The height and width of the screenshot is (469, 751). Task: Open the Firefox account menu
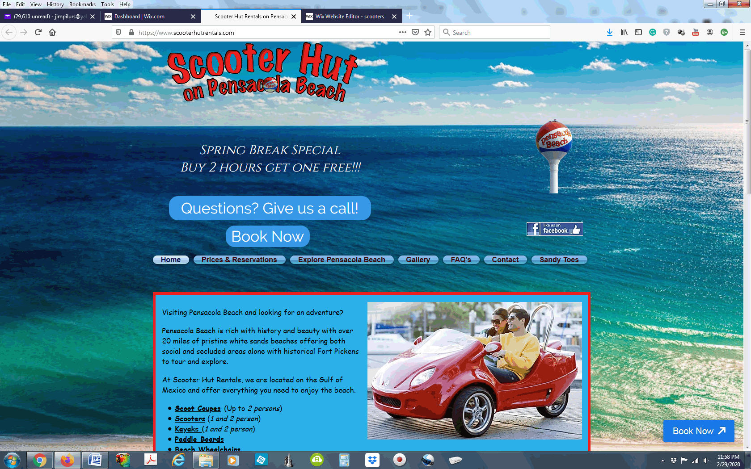click(709, 32)
